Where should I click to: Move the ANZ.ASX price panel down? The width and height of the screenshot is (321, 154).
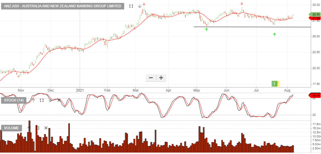139,6
